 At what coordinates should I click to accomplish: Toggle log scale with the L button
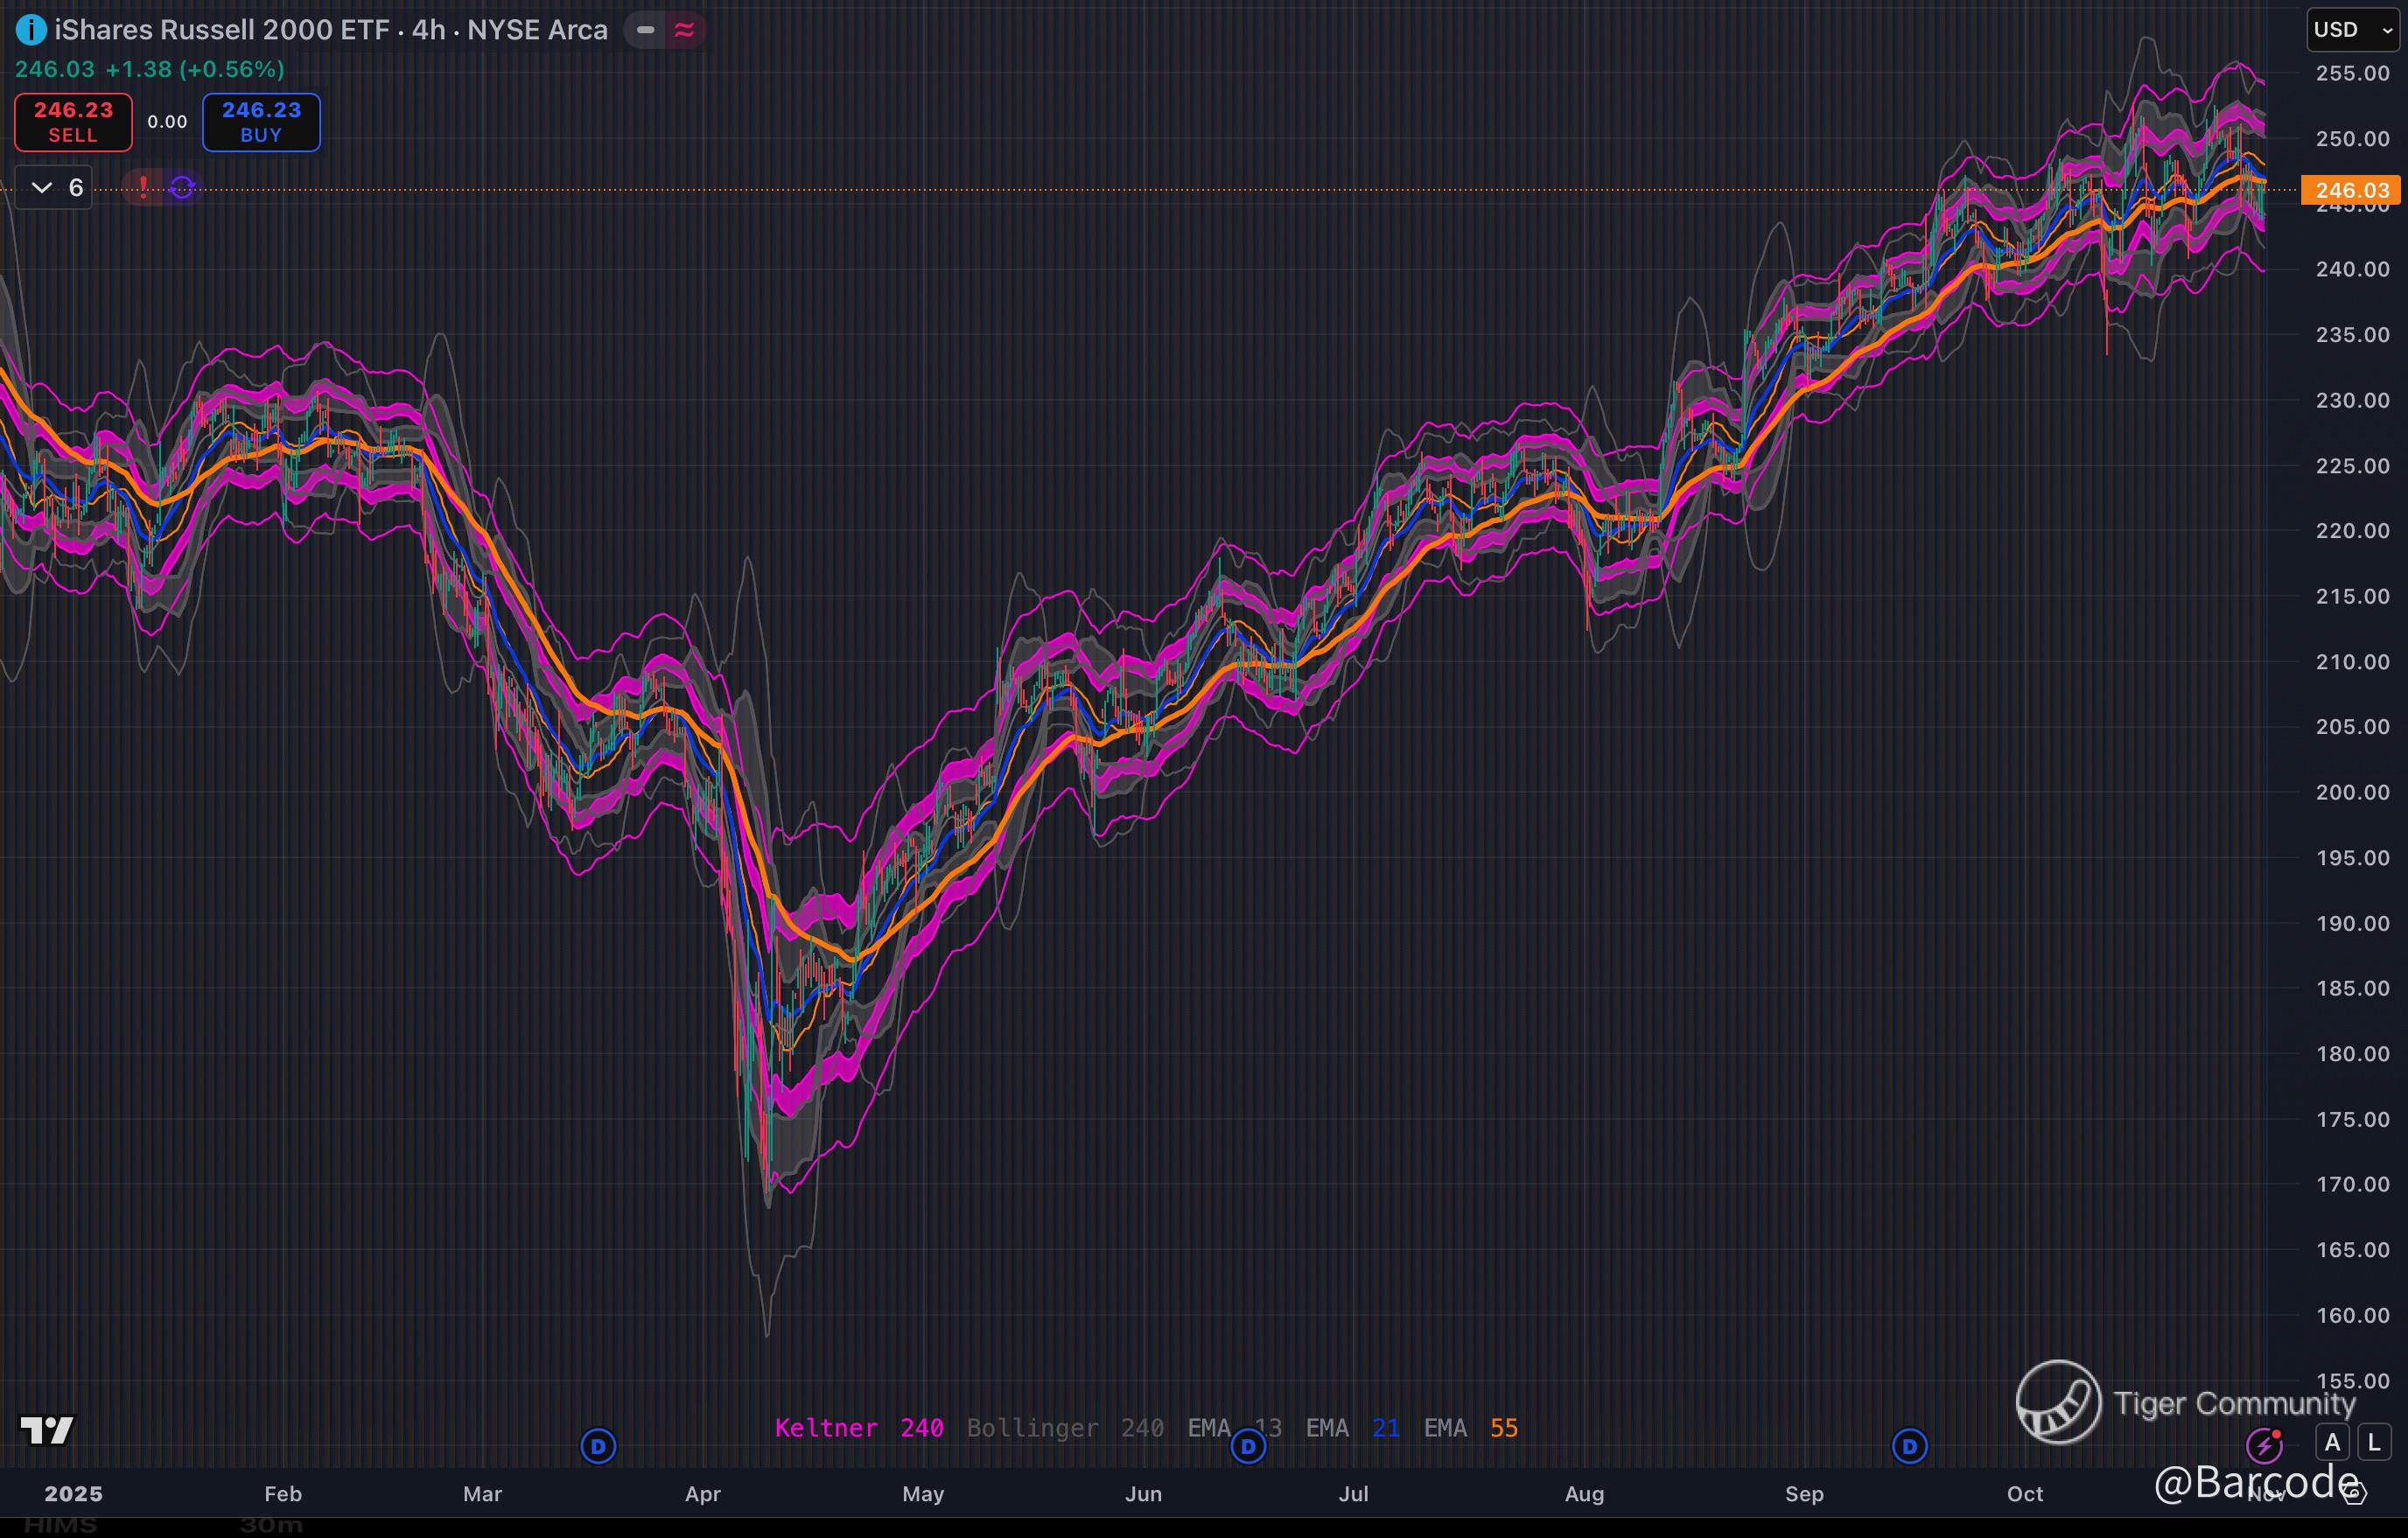(x=2374, y=1443)
